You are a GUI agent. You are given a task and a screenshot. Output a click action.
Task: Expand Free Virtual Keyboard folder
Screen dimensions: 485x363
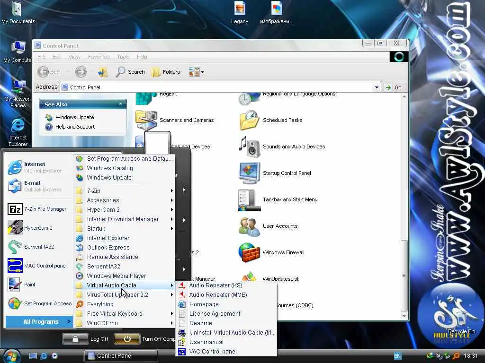pos(125,314)
